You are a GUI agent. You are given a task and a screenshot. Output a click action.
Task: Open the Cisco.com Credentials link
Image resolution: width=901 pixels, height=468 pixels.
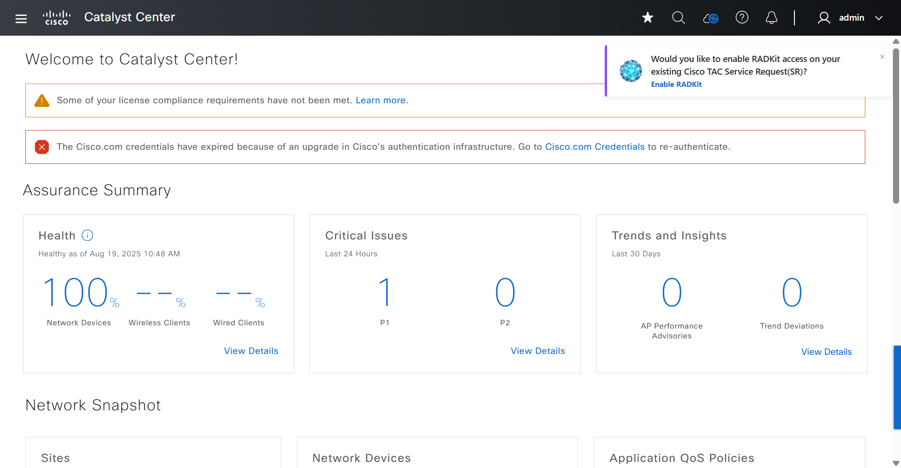pos(594,147)
